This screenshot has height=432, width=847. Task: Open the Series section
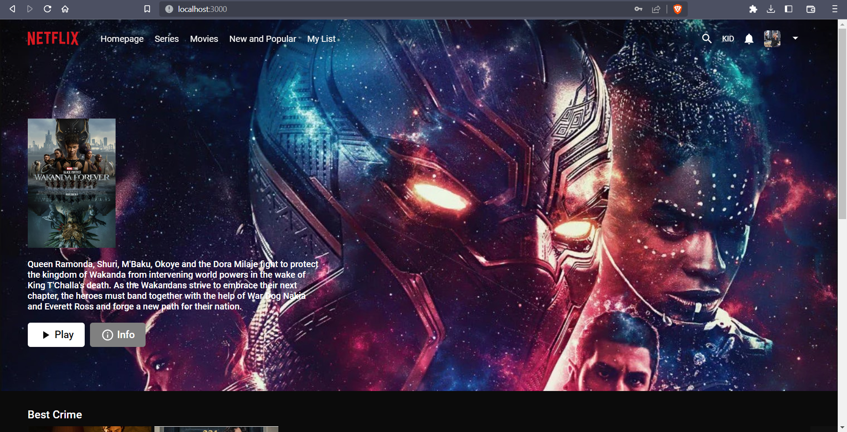[167, 39]
